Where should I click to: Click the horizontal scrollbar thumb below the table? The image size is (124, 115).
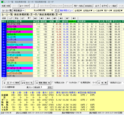[x=5, y=78]
